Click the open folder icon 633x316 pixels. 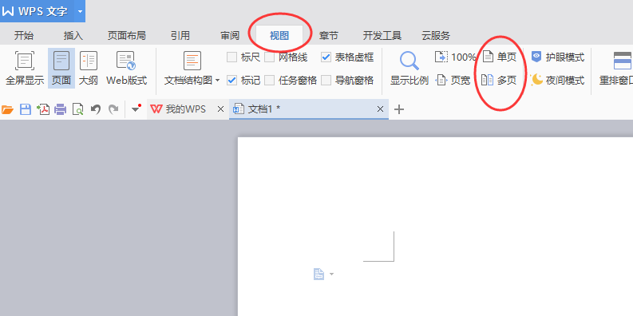click(7, 109)
